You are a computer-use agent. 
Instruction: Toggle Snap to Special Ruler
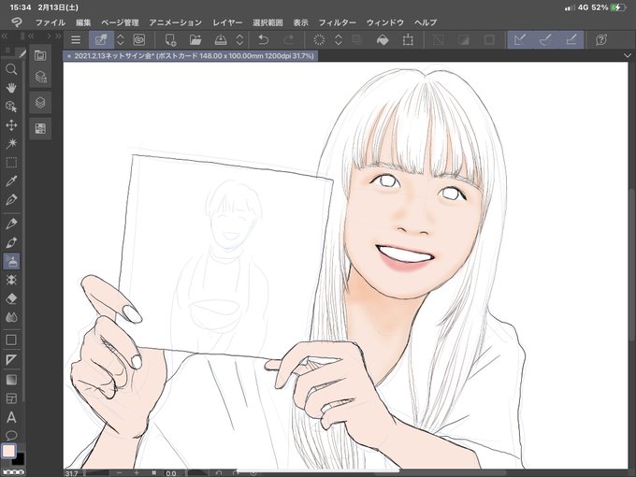pyautogui.click(x=545, y=39)
